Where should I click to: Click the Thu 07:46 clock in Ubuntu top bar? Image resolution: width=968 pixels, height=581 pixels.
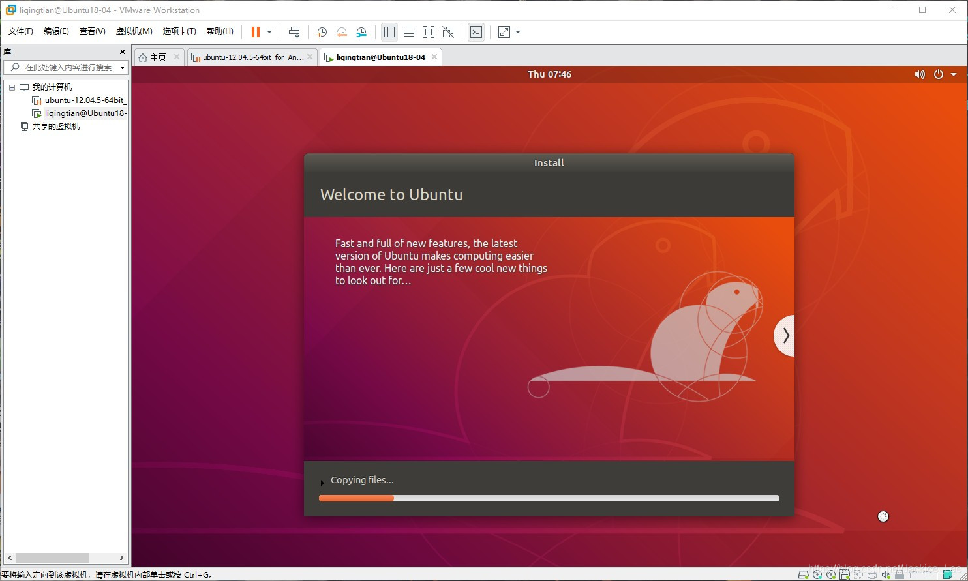[x=549, y=74]
